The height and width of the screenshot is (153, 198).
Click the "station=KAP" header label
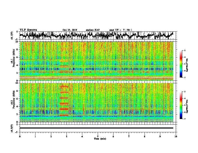click(93, 30)
